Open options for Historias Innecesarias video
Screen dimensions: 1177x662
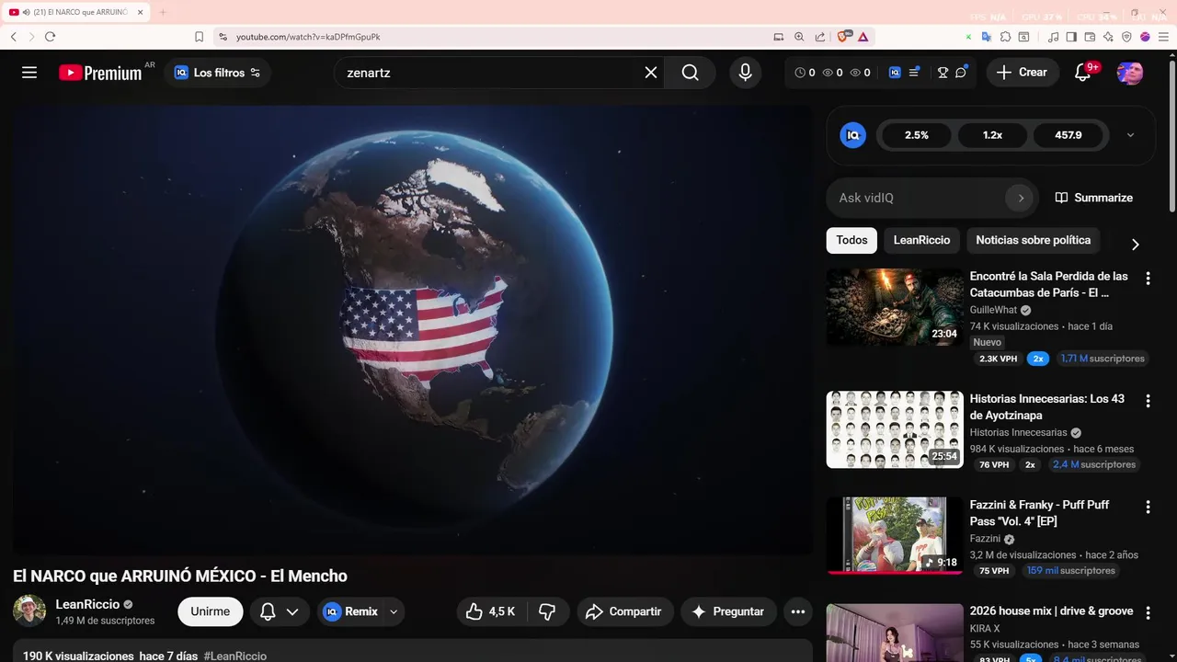tap(1148, 401)
